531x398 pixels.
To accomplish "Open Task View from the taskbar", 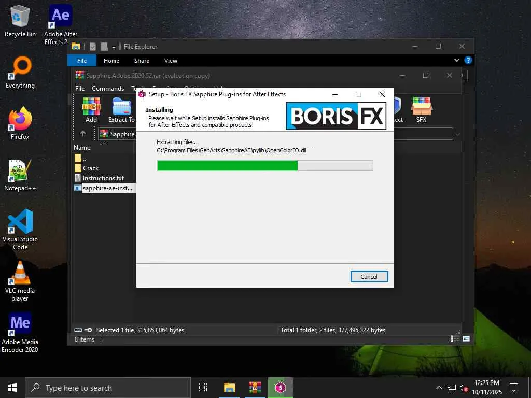I will tap(203, 388).
